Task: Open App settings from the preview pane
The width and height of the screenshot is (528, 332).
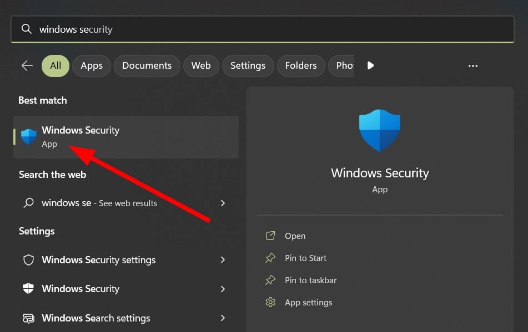Action: [309, 303]
